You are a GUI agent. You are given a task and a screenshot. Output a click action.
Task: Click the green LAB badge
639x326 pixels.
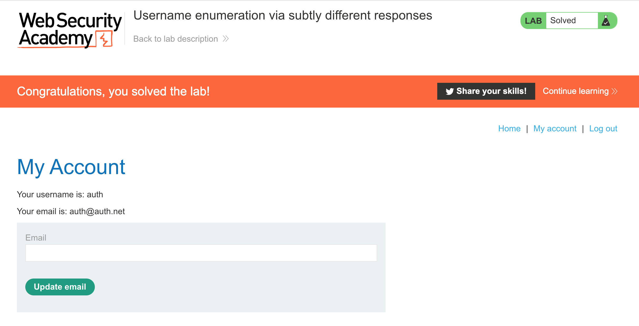[x=533, y=21]
